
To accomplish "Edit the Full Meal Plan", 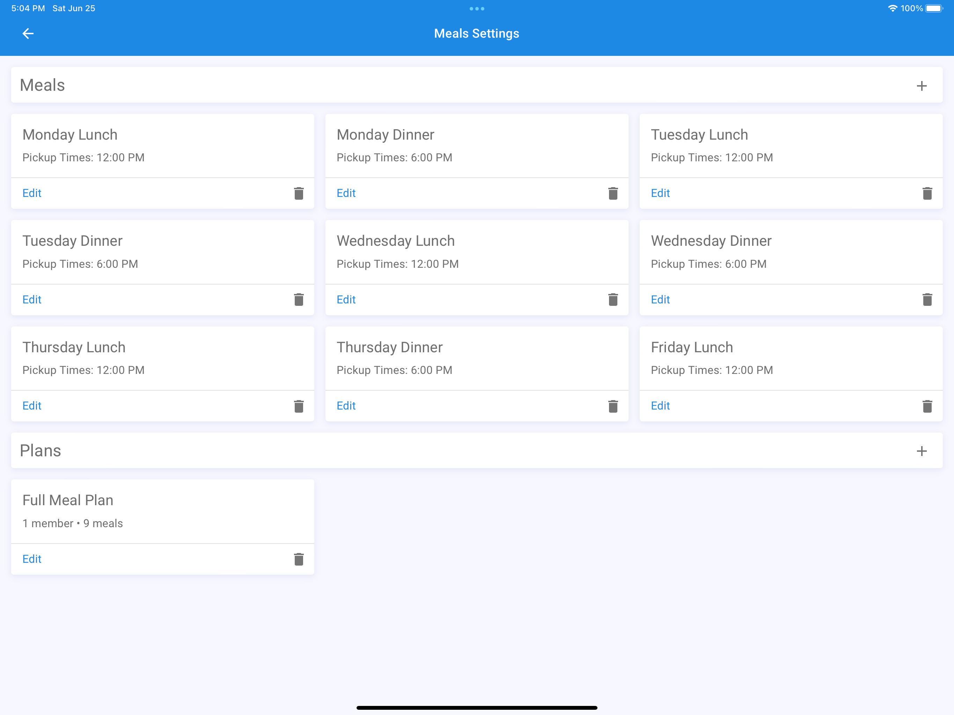I will coord(32,559).
